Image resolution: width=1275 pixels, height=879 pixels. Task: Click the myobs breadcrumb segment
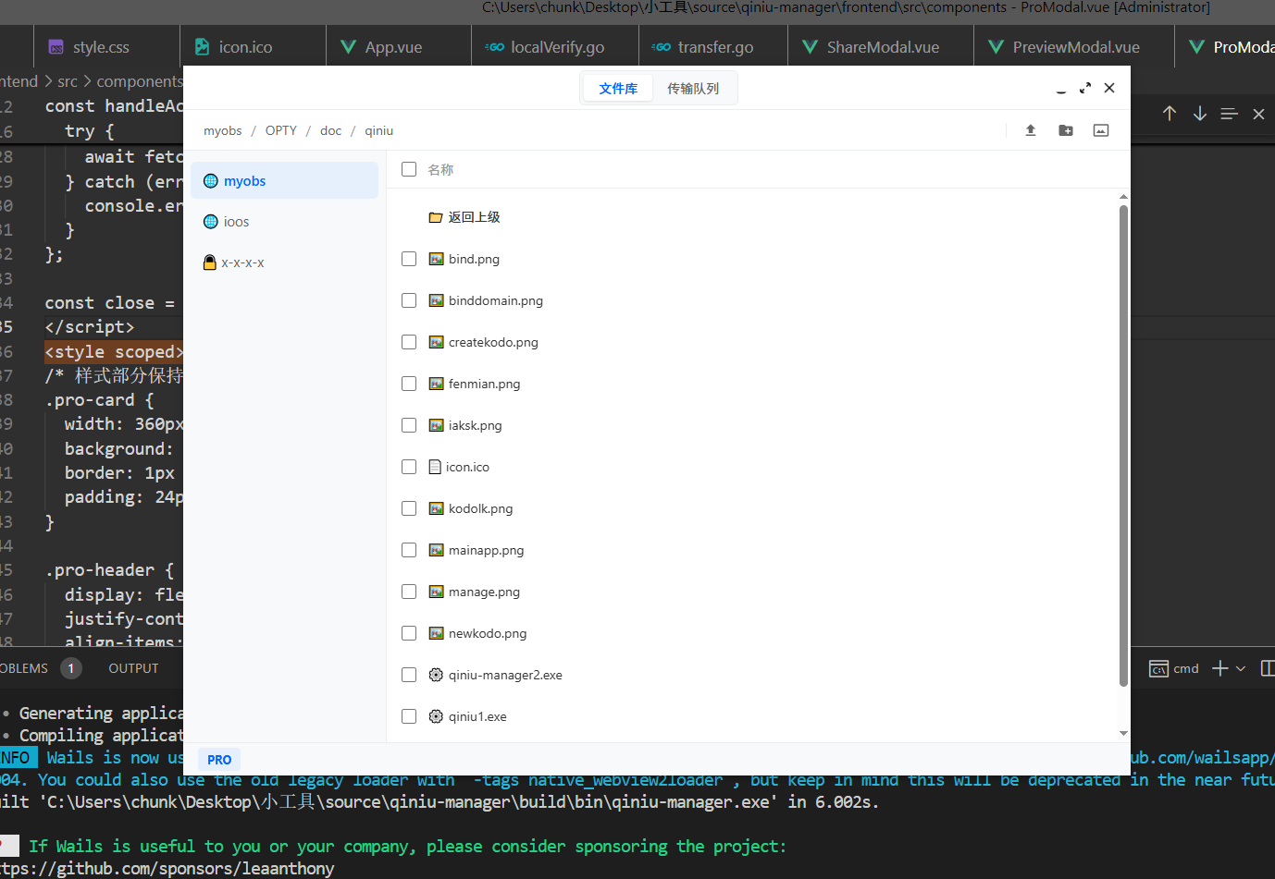pyautogui.click(x=223, y=130)
